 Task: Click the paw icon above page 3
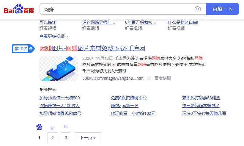(x=66, y=127)
